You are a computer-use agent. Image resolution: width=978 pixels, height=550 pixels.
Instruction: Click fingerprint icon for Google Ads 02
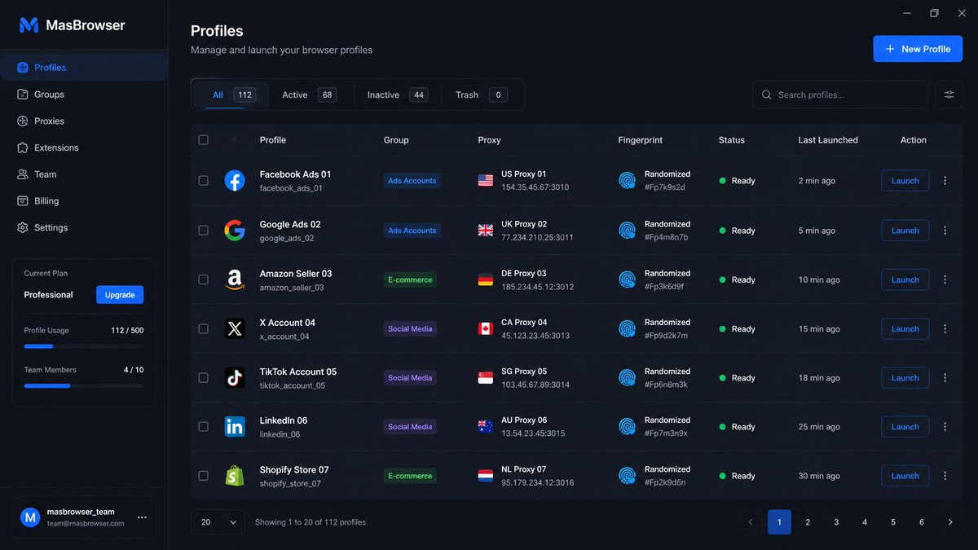point(627,231)
